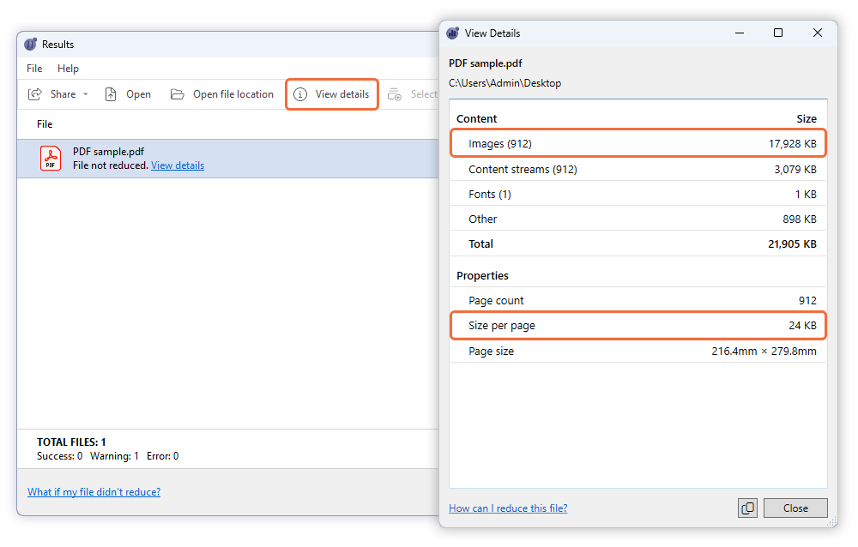Open the Help menu in Results
The height and width of the screenshot is (547, 858).
[68, 69]
